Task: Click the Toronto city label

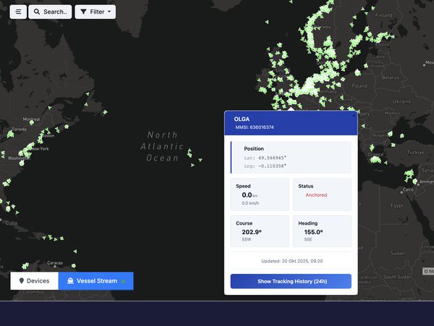Action: (x=19, y=129)
